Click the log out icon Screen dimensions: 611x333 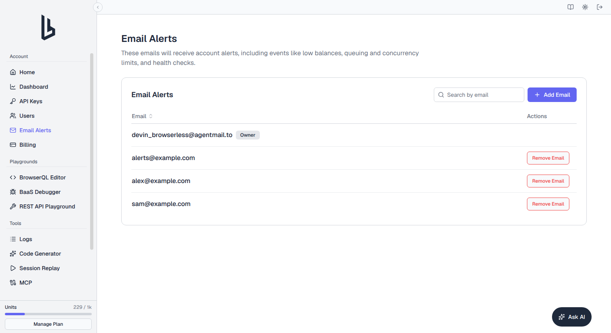tap(600, 7)
